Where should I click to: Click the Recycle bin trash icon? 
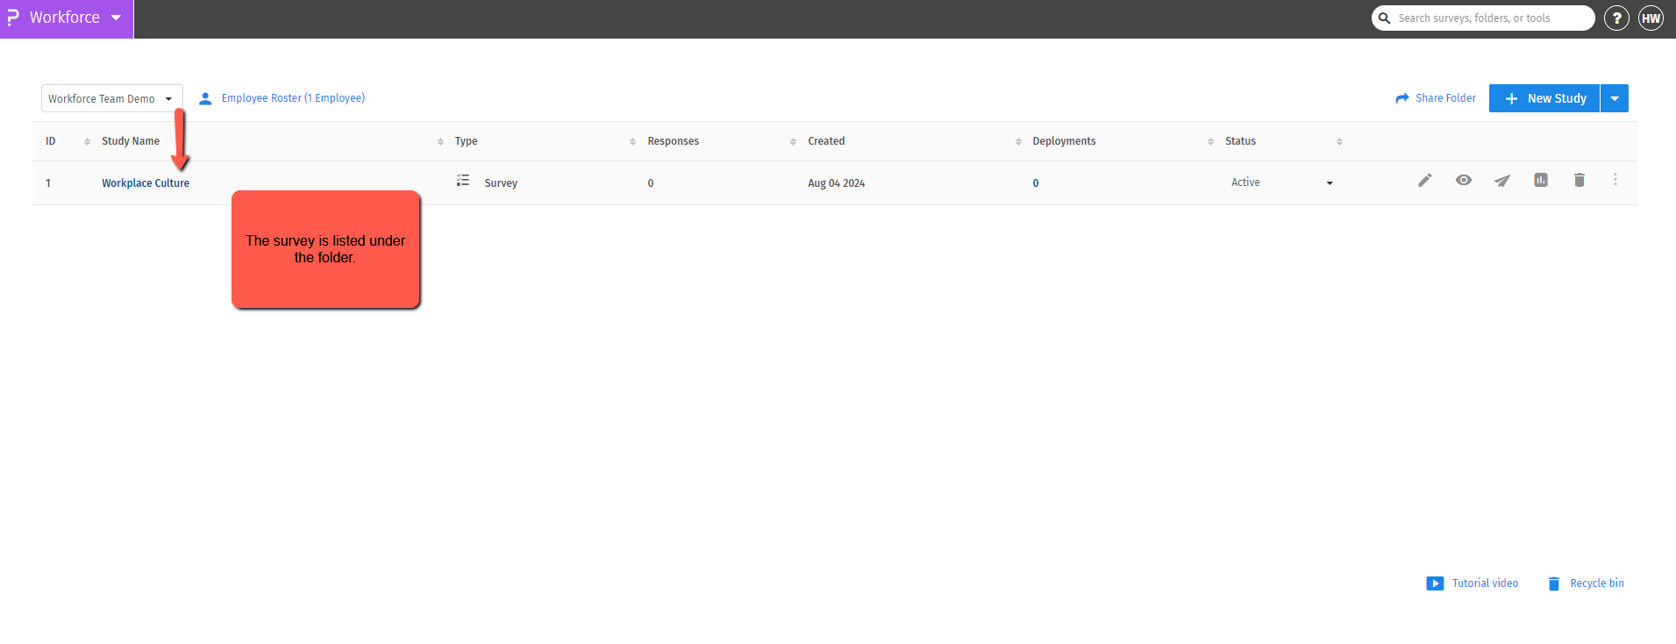point(1554,583)
